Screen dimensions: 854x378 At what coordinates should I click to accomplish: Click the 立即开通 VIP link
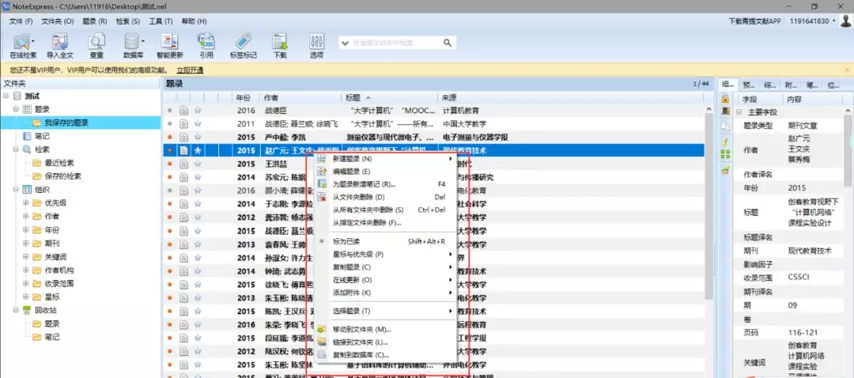(x=189, y=70)
